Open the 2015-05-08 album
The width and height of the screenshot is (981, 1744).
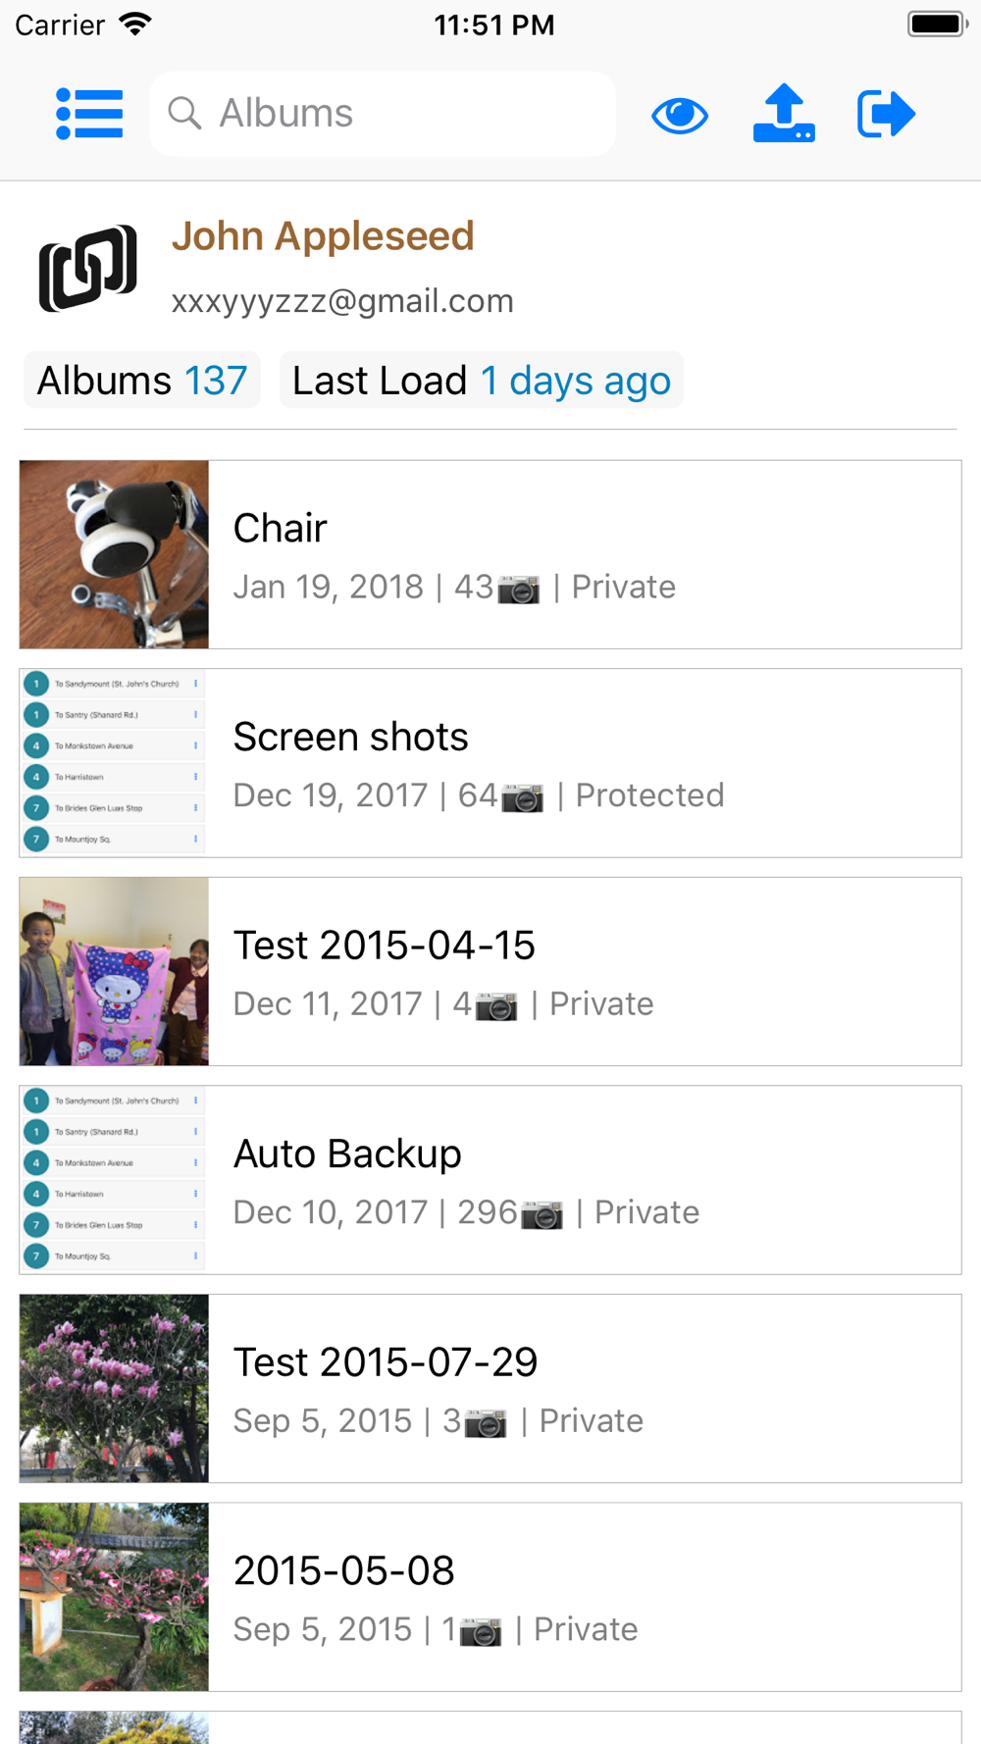coord(490,1597)
